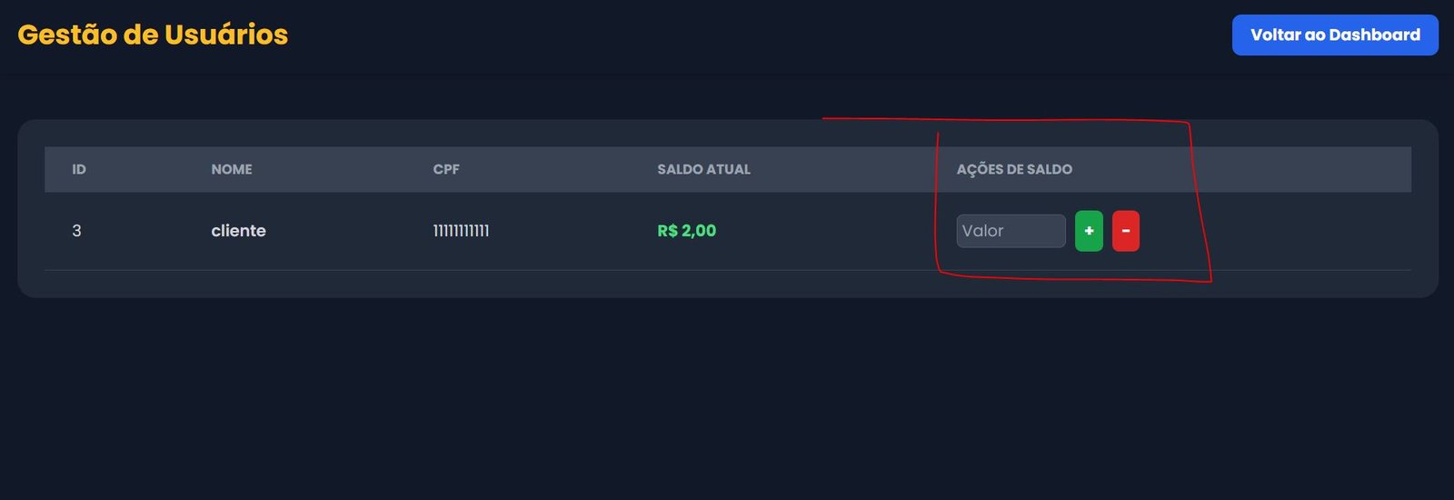Click the SALDO ATUAL column header
This screenshot has width=1454, height=500.
click(x=703, y=169)
